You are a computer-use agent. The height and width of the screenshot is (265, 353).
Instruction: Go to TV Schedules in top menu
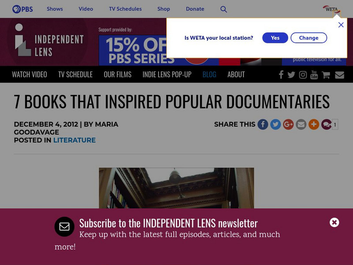[x=125, y=9]
